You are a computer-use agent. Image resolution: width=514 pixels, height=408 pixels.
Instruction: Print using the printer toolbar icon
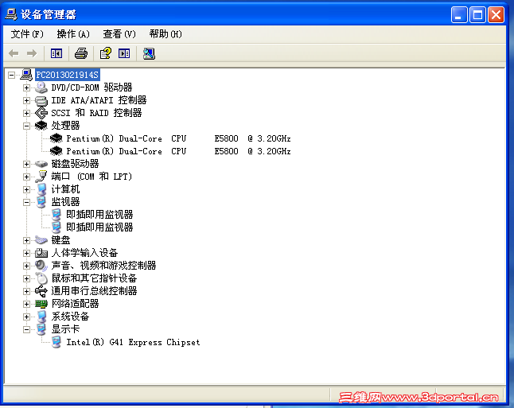[81, 53]
